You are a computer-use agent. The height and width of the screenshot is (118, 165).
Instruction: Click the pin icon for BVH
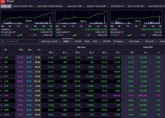coord(1,67)
